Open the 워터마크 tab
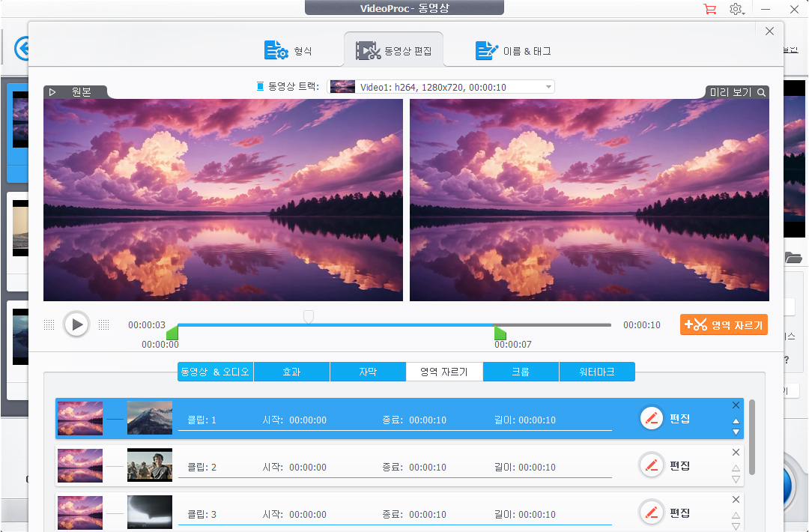This screenshot has width=809, height=532. 597,372
